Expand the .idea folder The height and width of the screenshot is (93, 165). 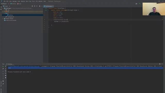4,10
